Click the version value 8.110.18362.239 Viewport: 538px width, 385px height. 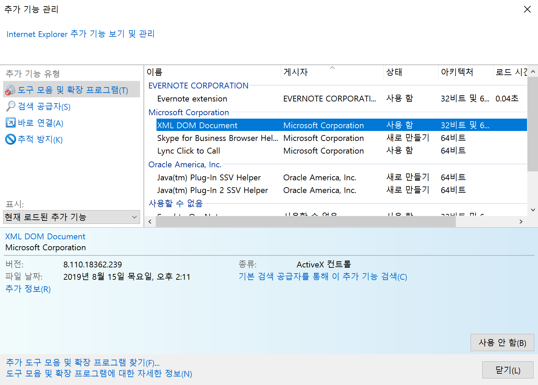pos(92,265)
